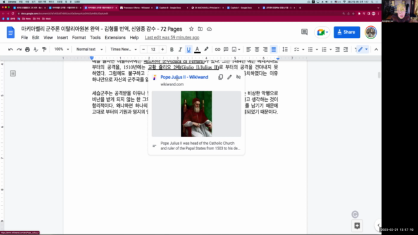
Task: Open the Pope Julius II - Wikiwand link
Action: coord(184,77)
